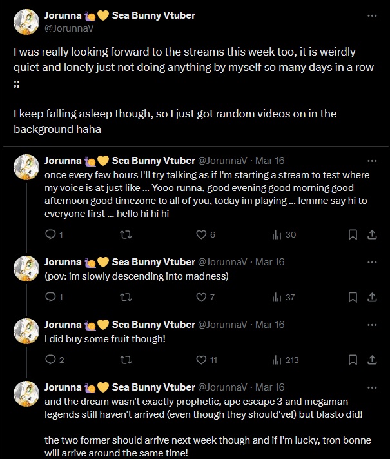
Task: Open reply thread with 2 replies
Action: click(x=55, y=360)
